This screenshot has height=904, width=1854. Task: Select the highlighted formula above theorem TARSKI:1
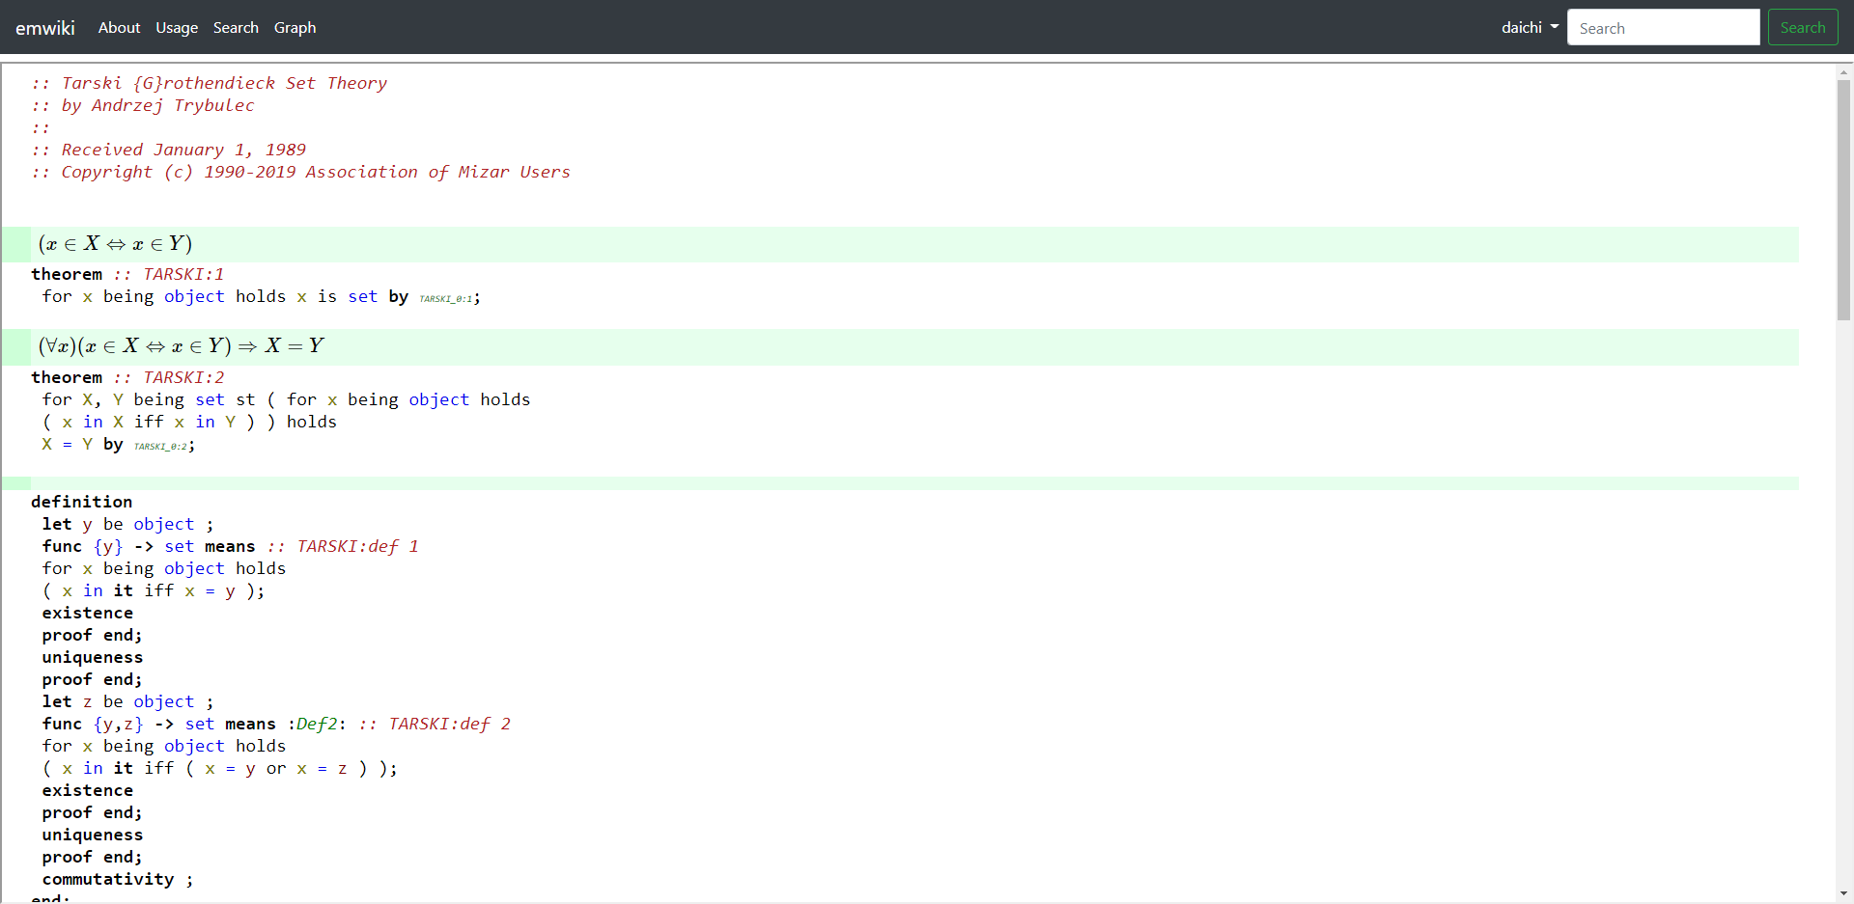point(116,243)
